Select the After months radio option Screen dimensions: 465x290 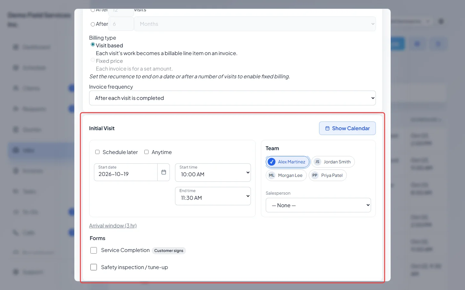coord(93,24)
